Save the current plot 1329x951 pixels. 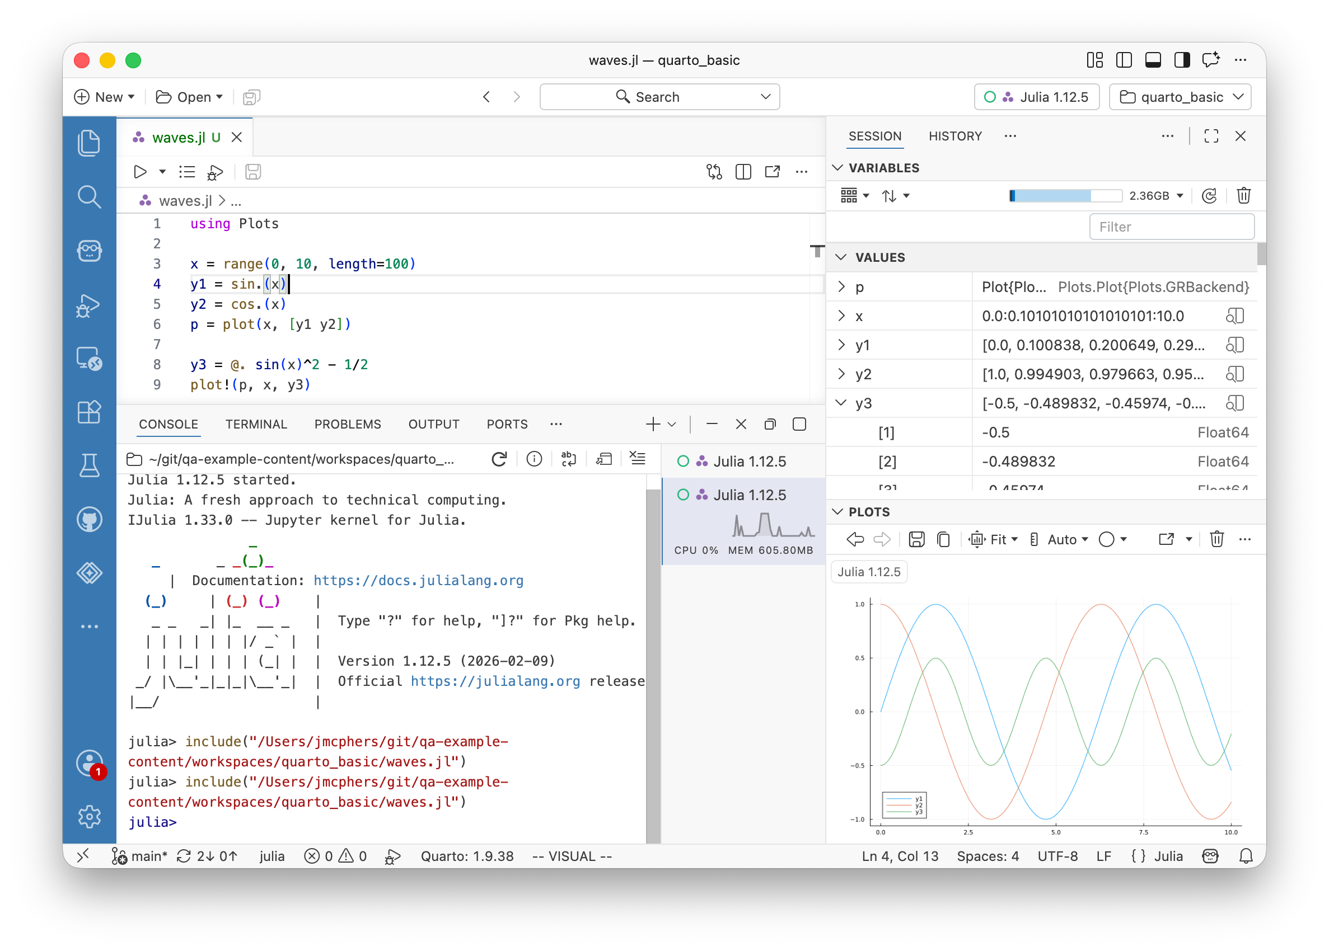pos(916,540)
